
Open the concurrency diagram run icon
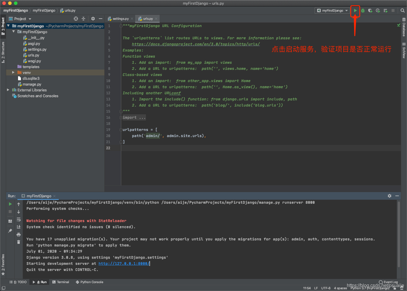[385, 10]
